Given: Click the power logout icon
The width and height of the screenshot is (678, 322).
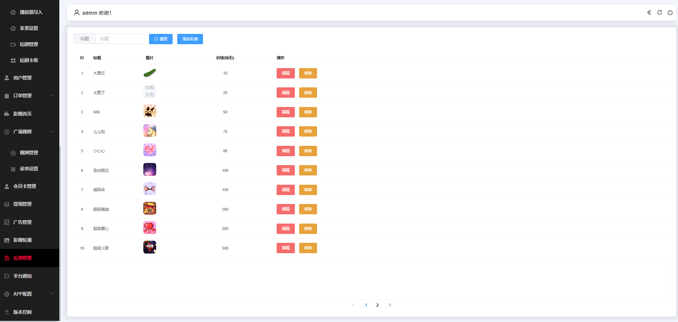Looking at the screenshot, I should point(670,12).
